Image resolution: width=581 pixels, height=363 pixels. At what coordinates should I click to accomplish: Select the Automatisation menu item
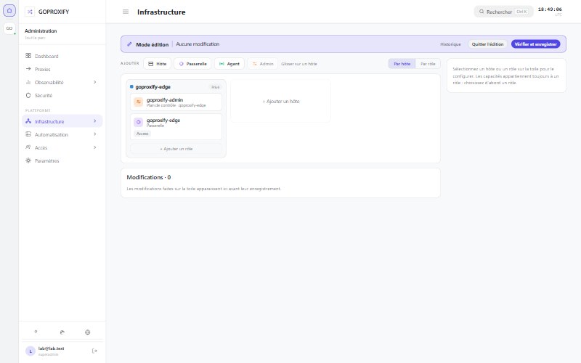pyautogui.click(x=62, y=134)
